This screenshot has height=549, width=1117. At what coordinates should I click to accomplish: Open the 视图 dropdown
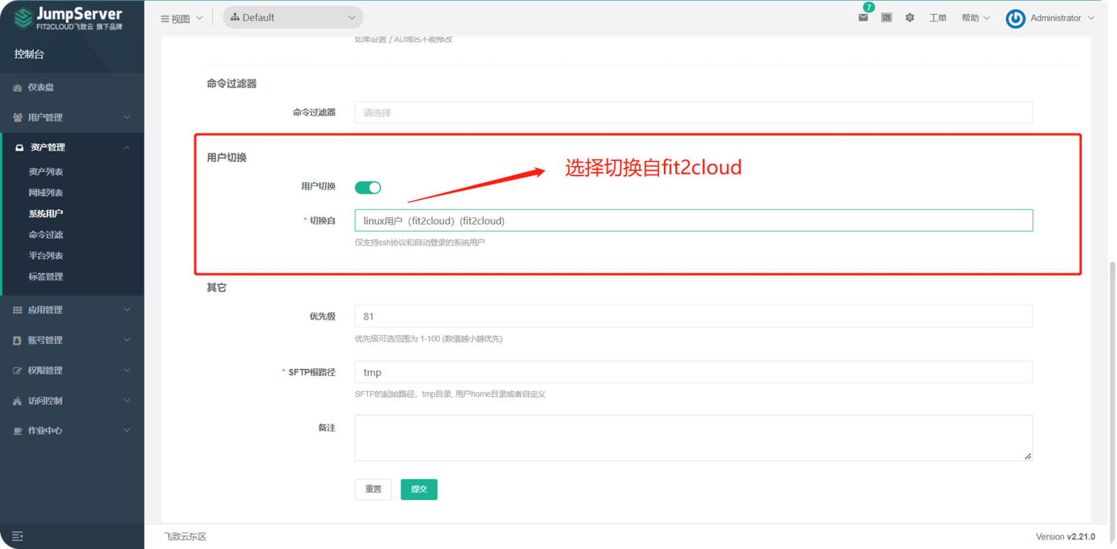pyautogui.click(x=182, y=18)
